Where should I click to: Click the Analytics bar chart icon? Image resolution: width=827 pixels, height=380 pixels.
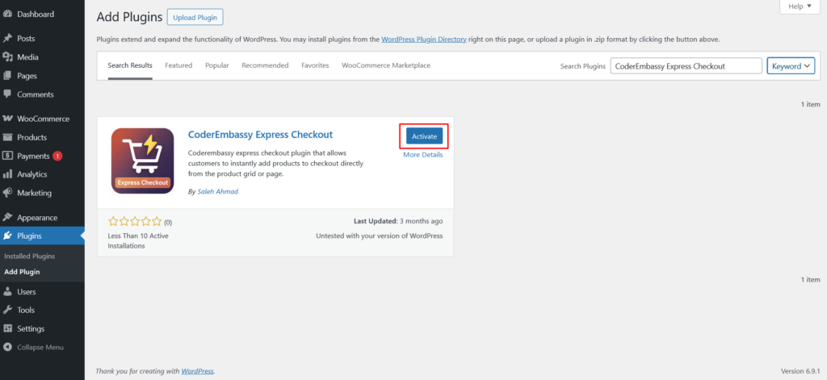pyautogui.click(x=8, y=174)
